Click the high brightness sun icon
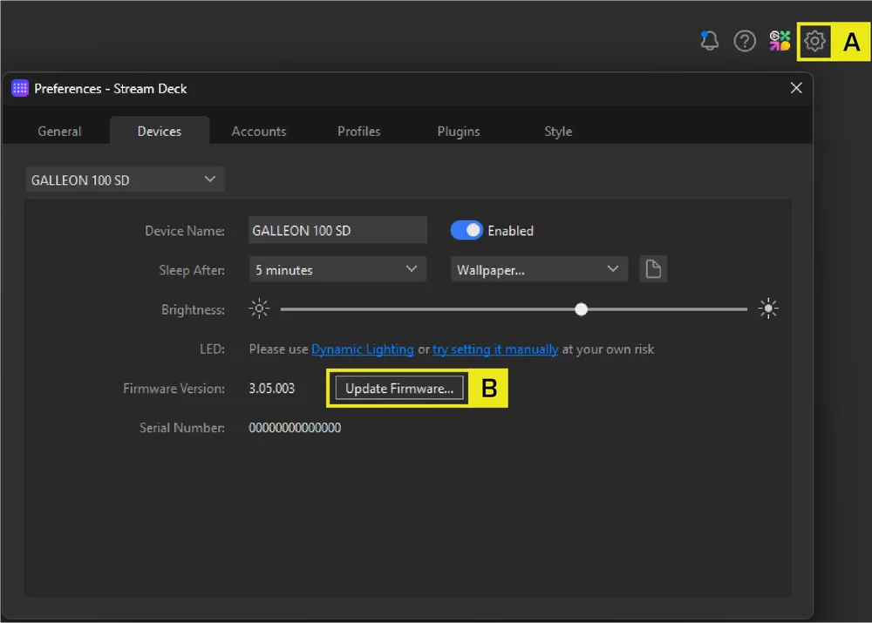Image resolution: width=872 pixels, height=623 pixels. (x=767, y=309)
